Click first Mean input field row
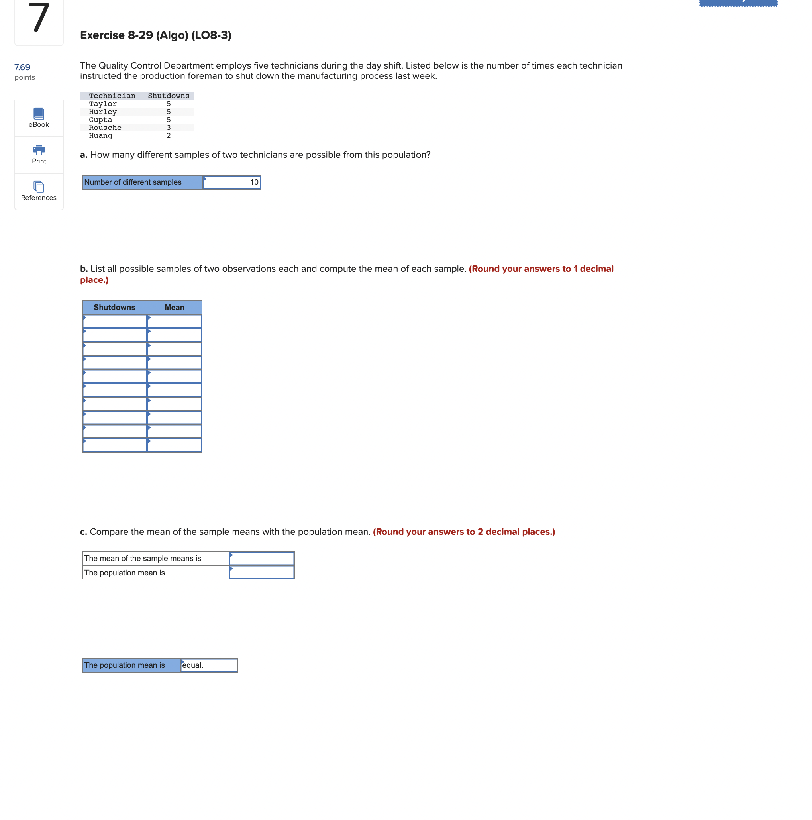The width and height of the screenshot is (812, 820). 175,321
